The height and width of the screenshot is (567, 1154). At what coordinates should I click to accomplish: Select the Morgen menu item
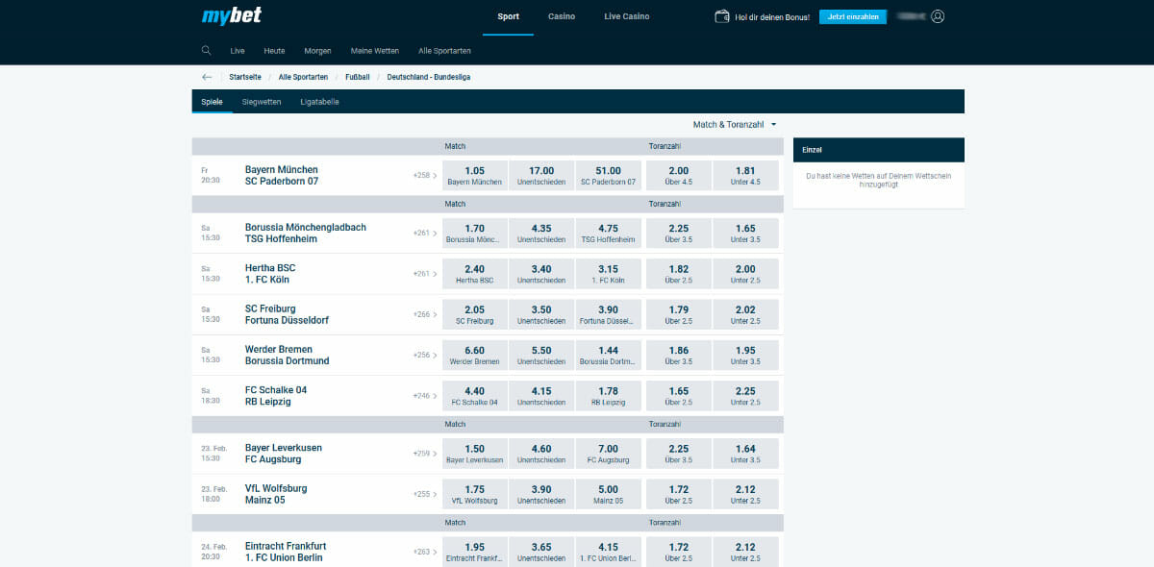pos(318,50)
